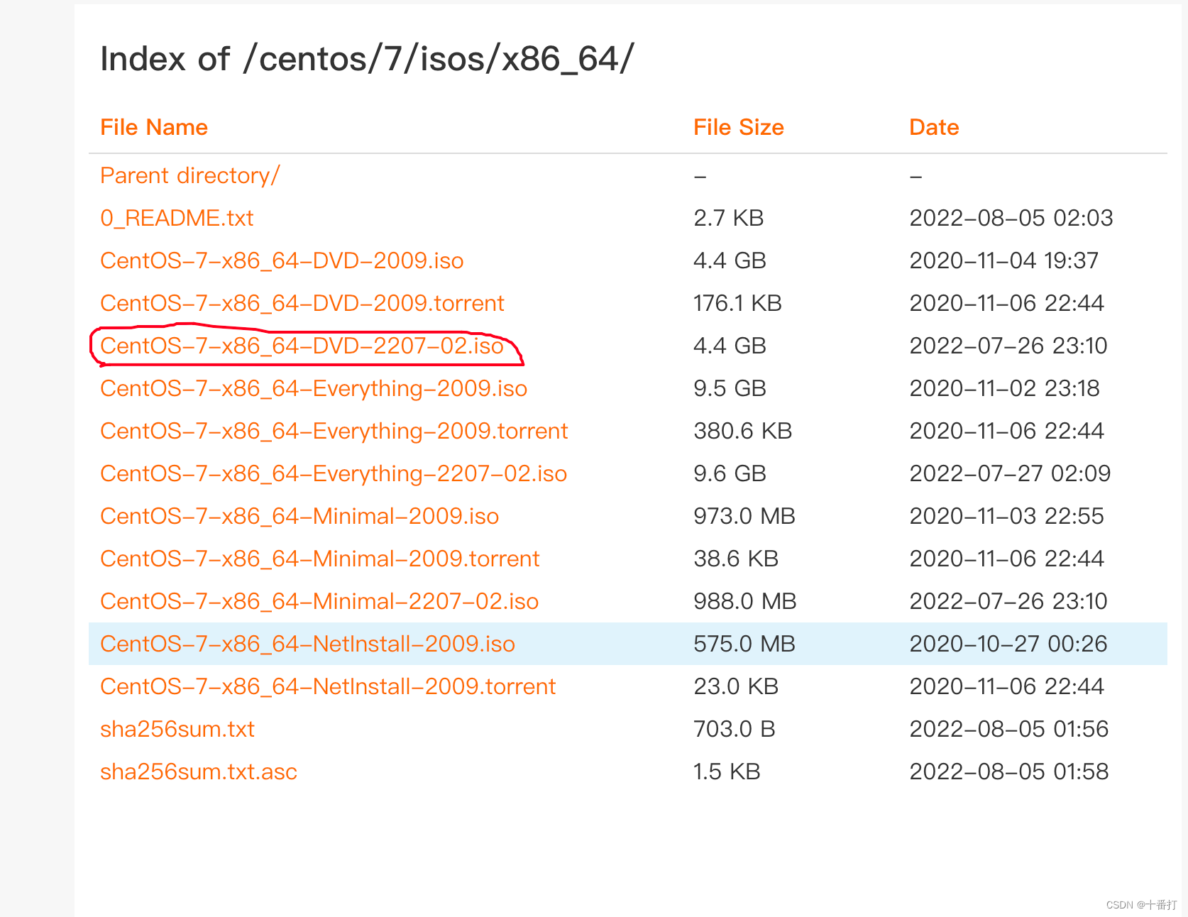1188x917 pixels.
Task: Select the date 2022-08-05 02:03
Action: (1011, 218)
